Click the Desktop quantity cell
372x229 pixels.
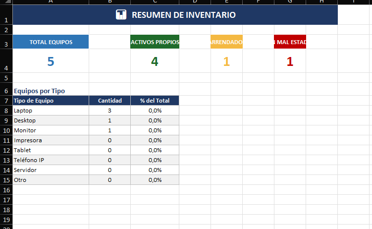click(x=109, y=120)
